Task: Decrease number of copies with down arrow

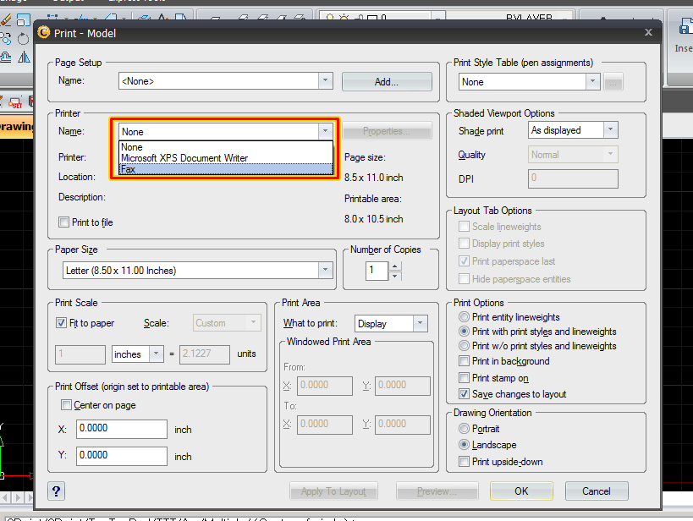Action: coord(395,277)
